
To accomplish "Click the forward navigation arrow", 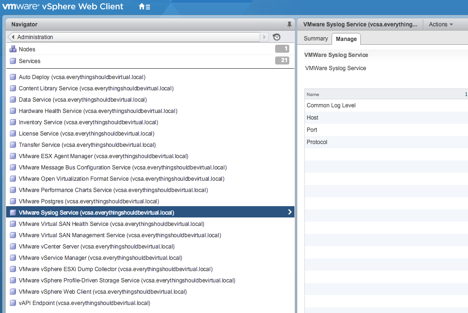I will (x=265, y=37).
